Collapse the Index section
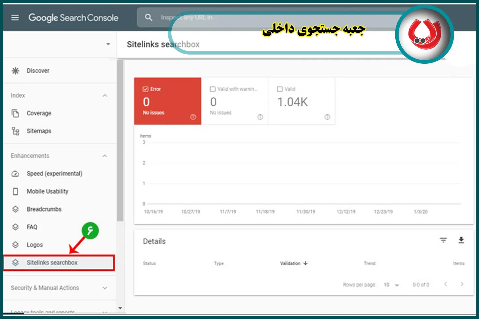The image size is (479, 319). [105, 96]
